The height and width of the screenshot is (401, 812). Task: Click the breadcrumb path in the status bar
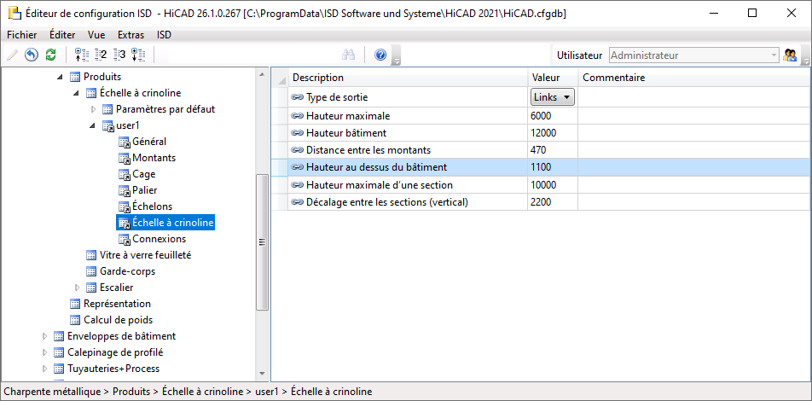coord(188,392)
